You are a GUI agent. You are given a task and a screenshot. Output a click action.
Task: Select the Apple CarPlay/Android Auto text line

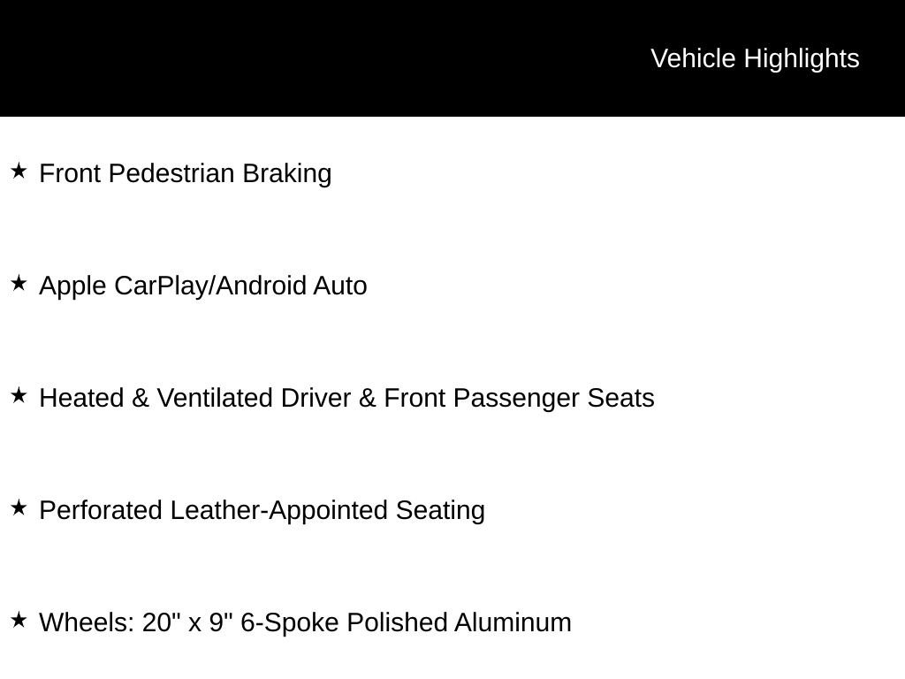pos(203,286)
